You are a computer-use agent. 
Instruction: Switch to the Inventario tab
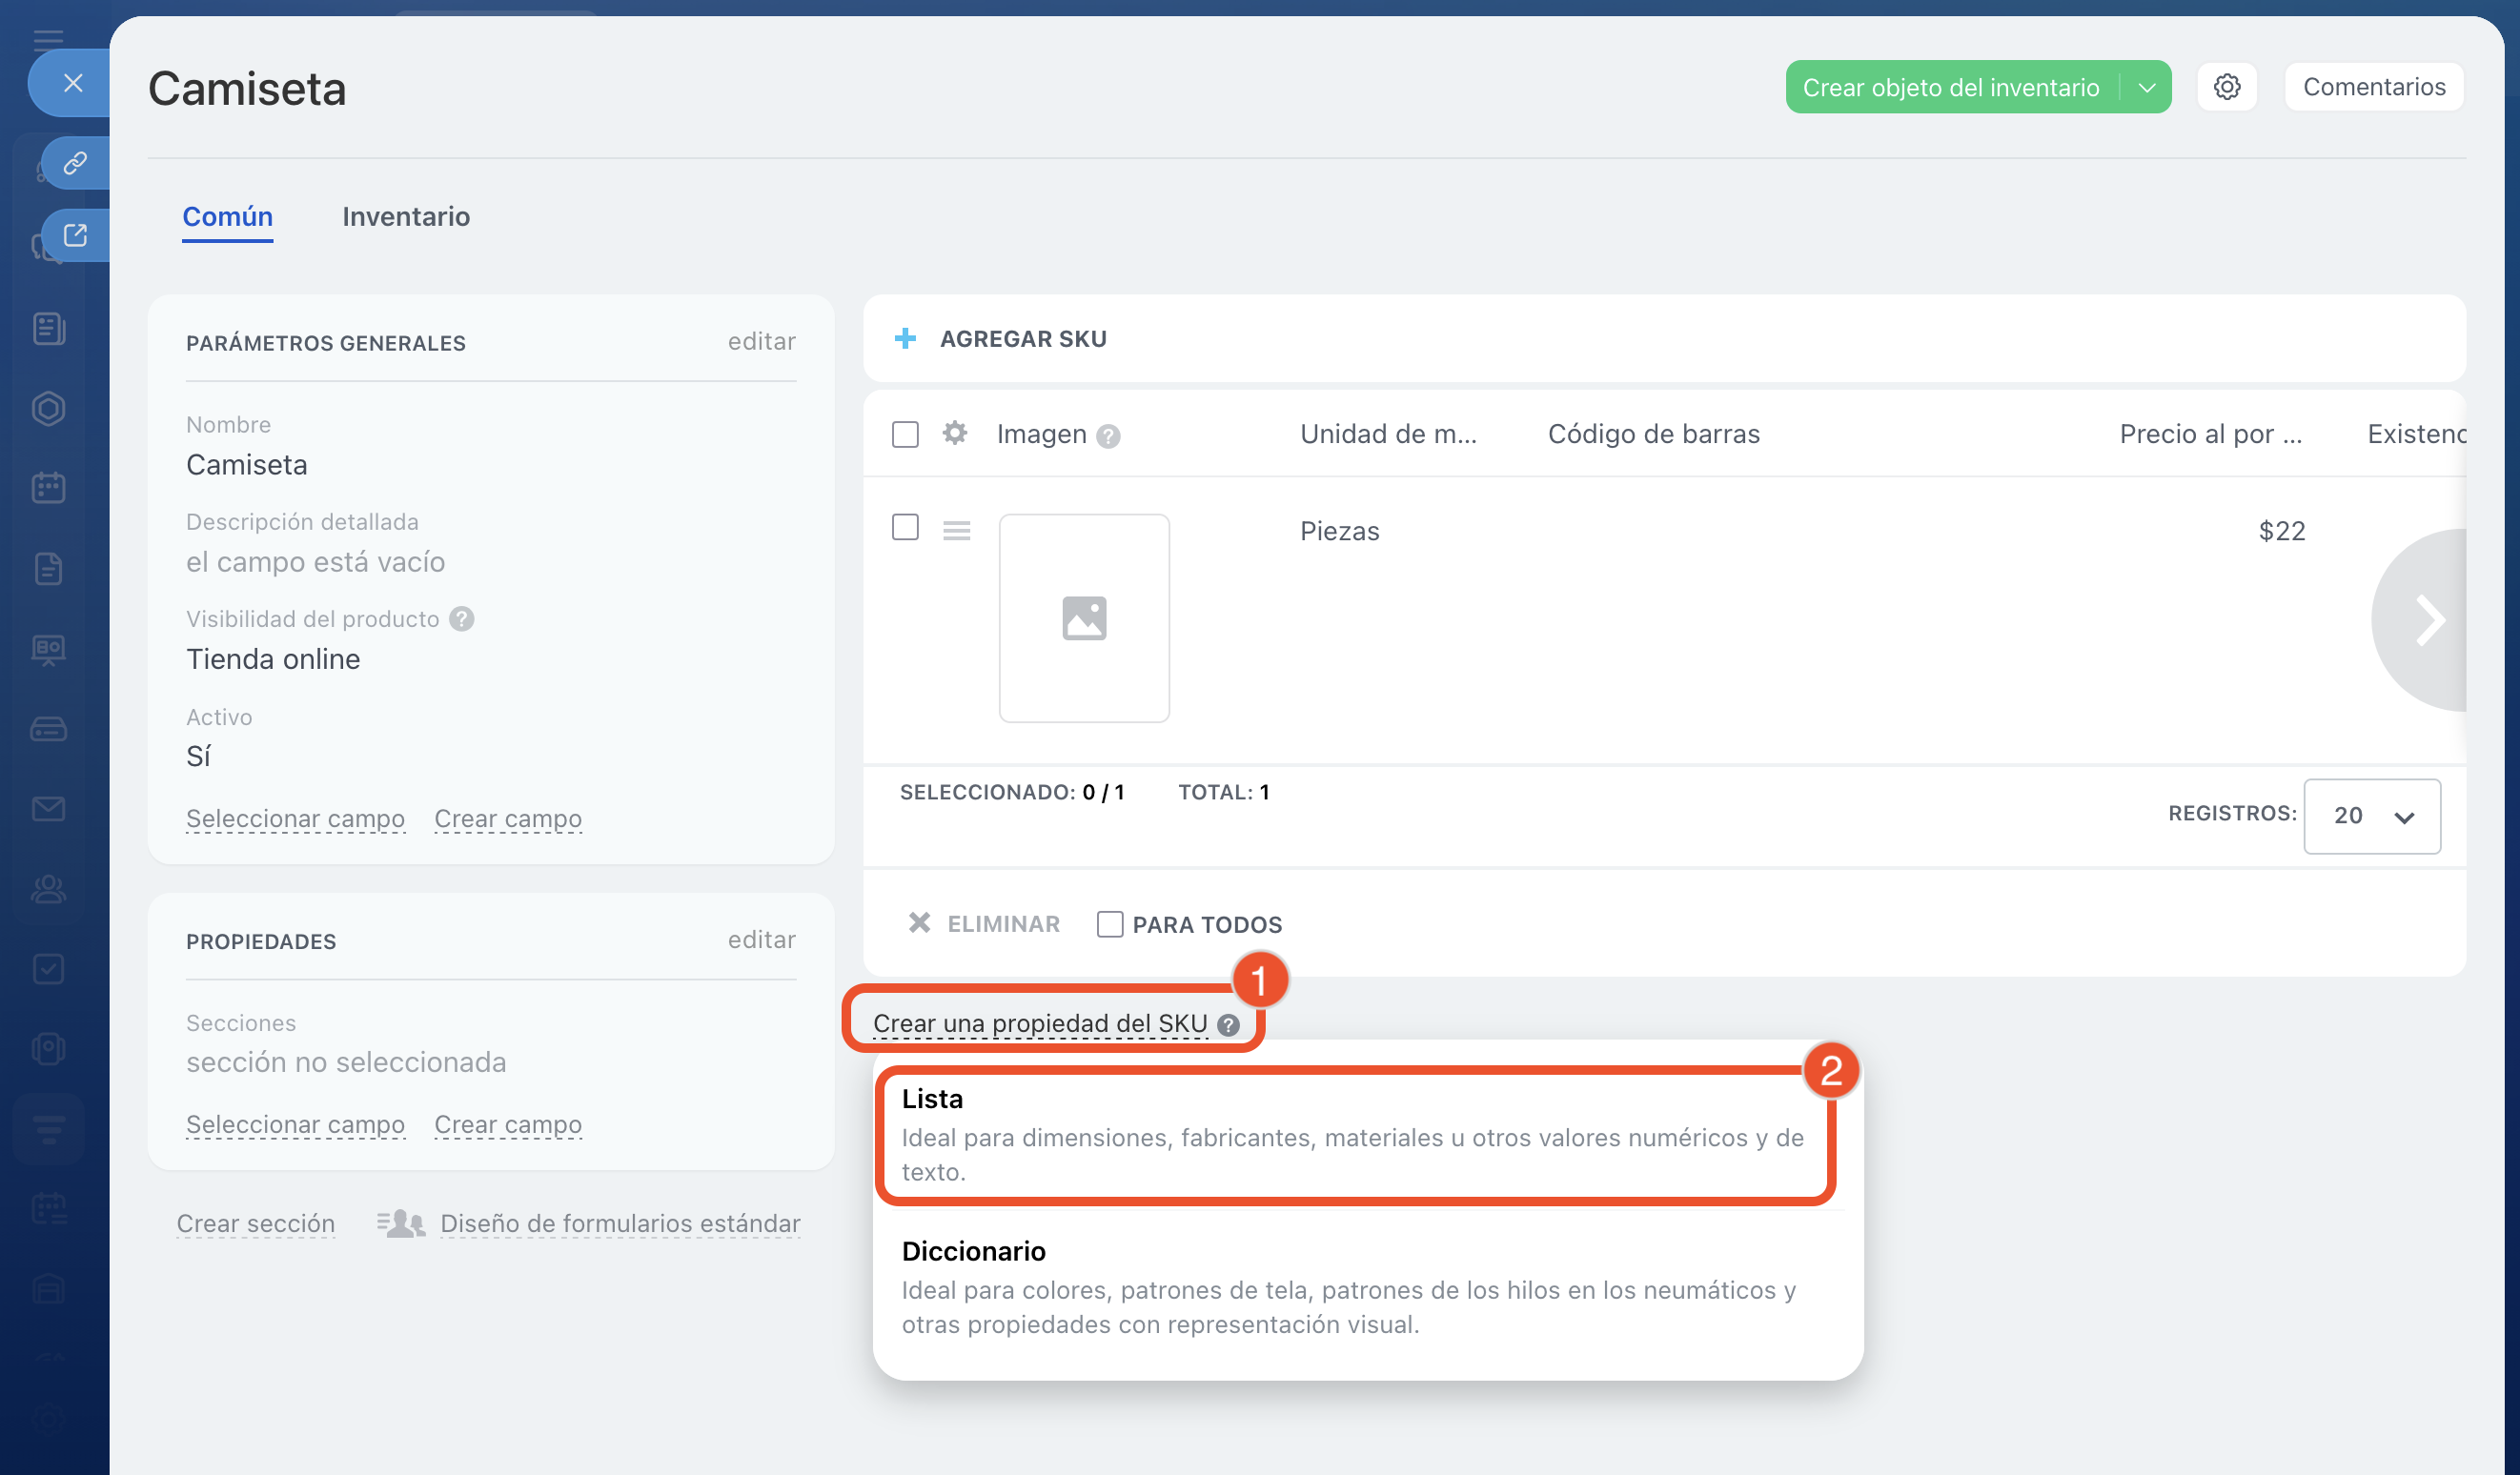[x=405, y=217]
